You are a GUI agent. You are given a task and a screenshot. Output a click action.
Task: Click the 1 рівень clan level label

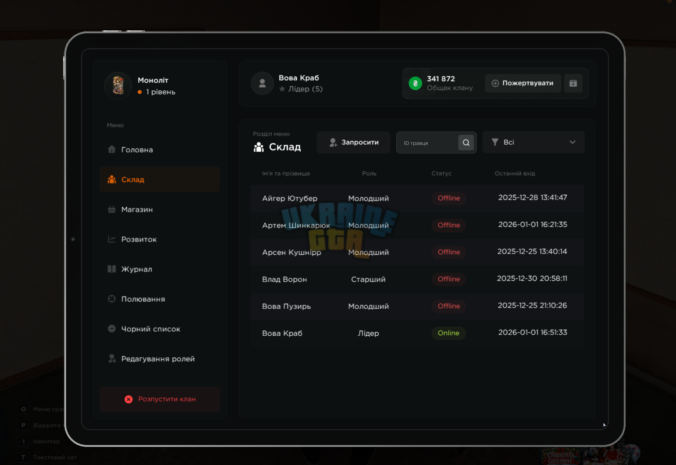point(161,92)
